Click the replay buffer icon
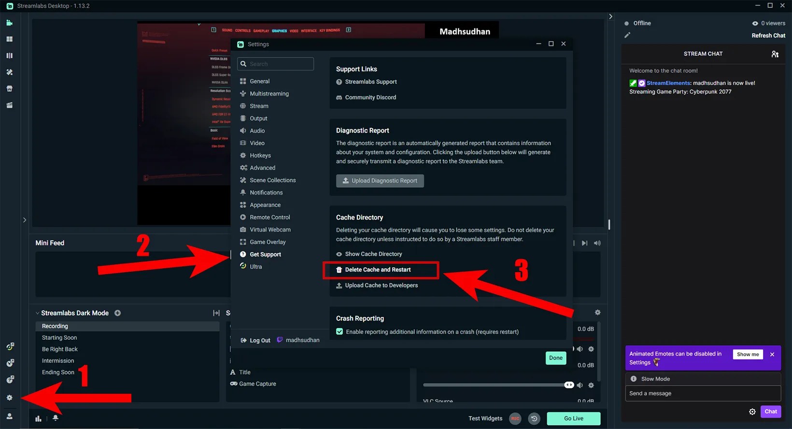 pyautogui.click(x=534, y=418)
